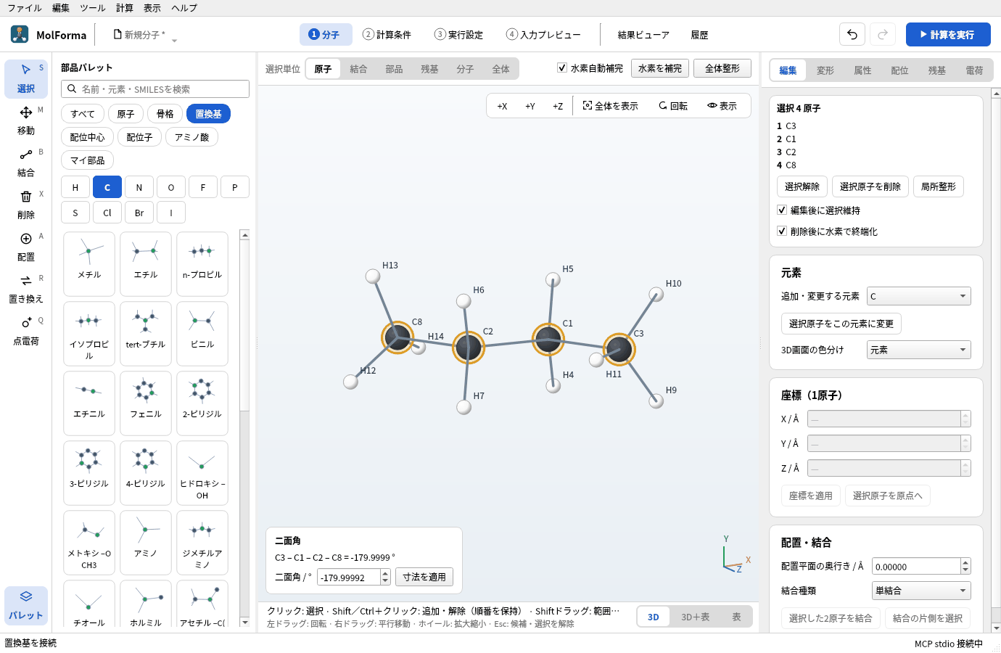Image resolution: width=1001 pixels, height=653 pixels.
Task: Switch view mode to 3D+表
Action: (695, 617)
